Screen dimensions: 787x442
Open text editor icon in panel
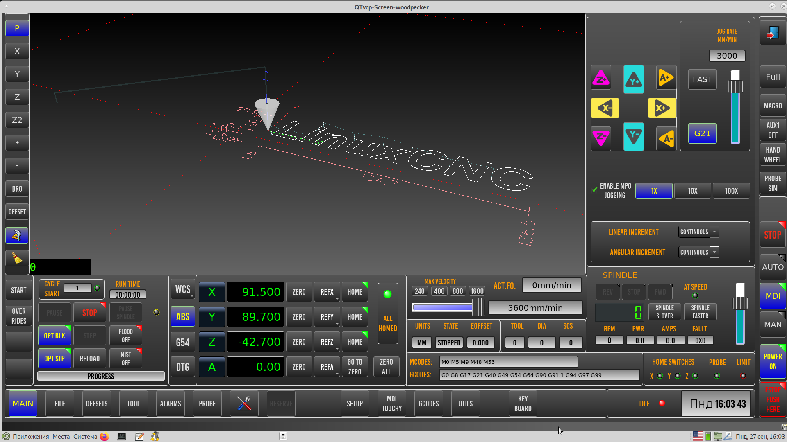(x=139, y=436)
